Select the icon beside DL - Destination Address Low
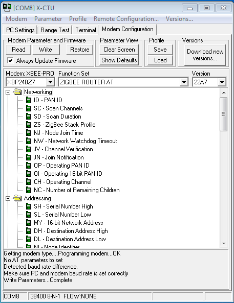Viewport: 234px width, 303px height. point(28,239)
